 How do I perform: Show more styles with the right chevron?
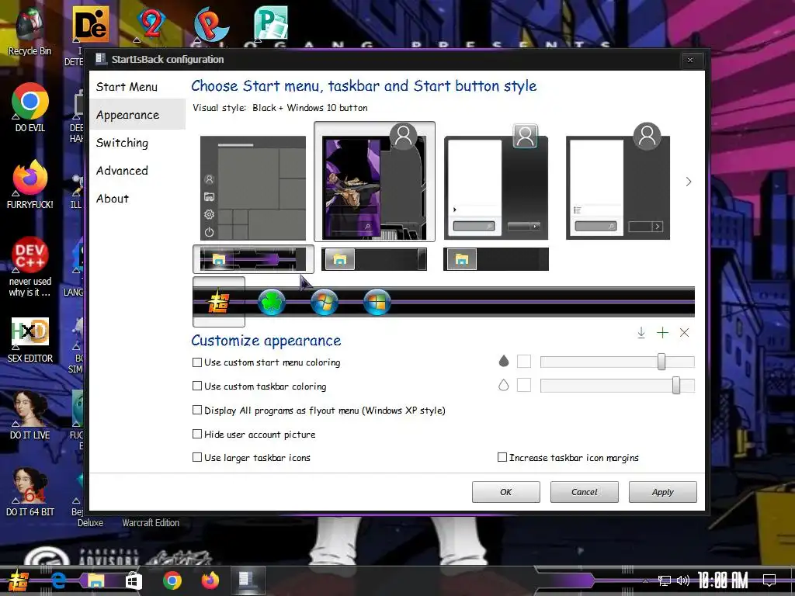[x=688, y=182]
